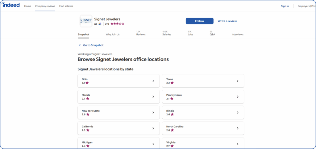Click the Pennsylvania state name
This screenshot has height=149, width=316.
pyautogui.click(x=174, y=95)
